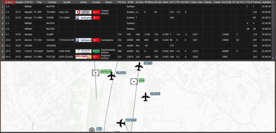Click the green ANTALYA map label
276x133 pixels.
pyautogui.click(x=106, y=71)
